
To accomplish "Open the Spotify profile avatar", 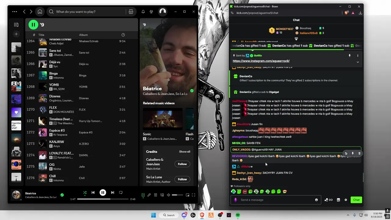I will point(163,12).
